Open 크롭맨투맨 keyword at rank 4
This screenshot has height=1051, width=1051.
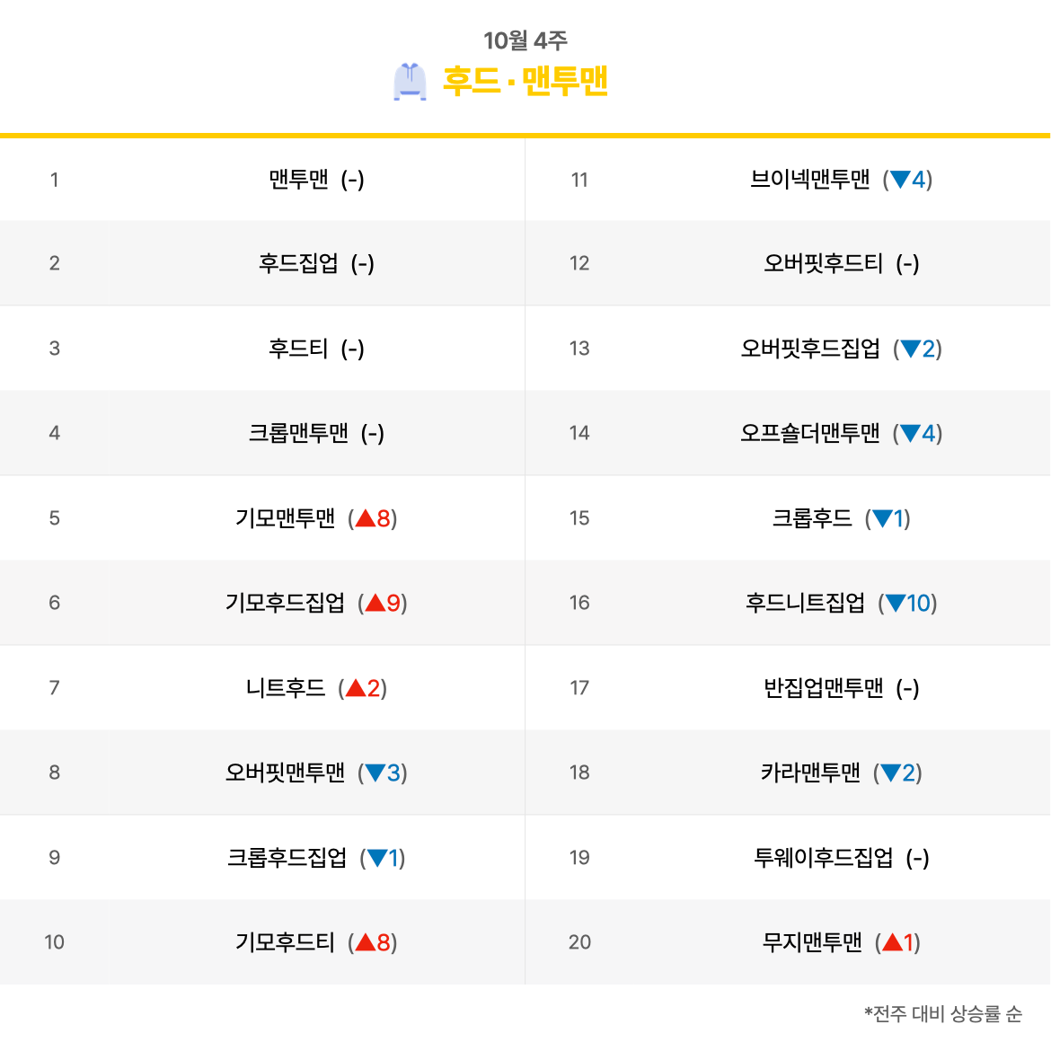click(298, 433)
